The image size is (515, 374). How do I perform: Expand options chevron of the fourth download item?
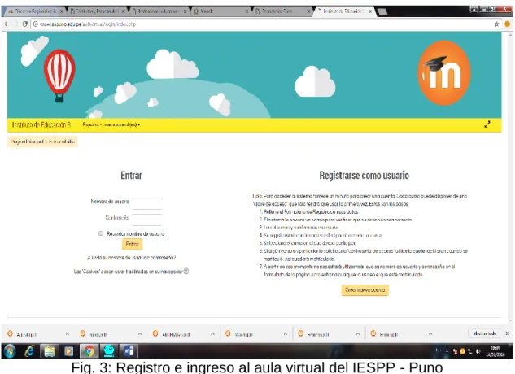pos(285,333)
